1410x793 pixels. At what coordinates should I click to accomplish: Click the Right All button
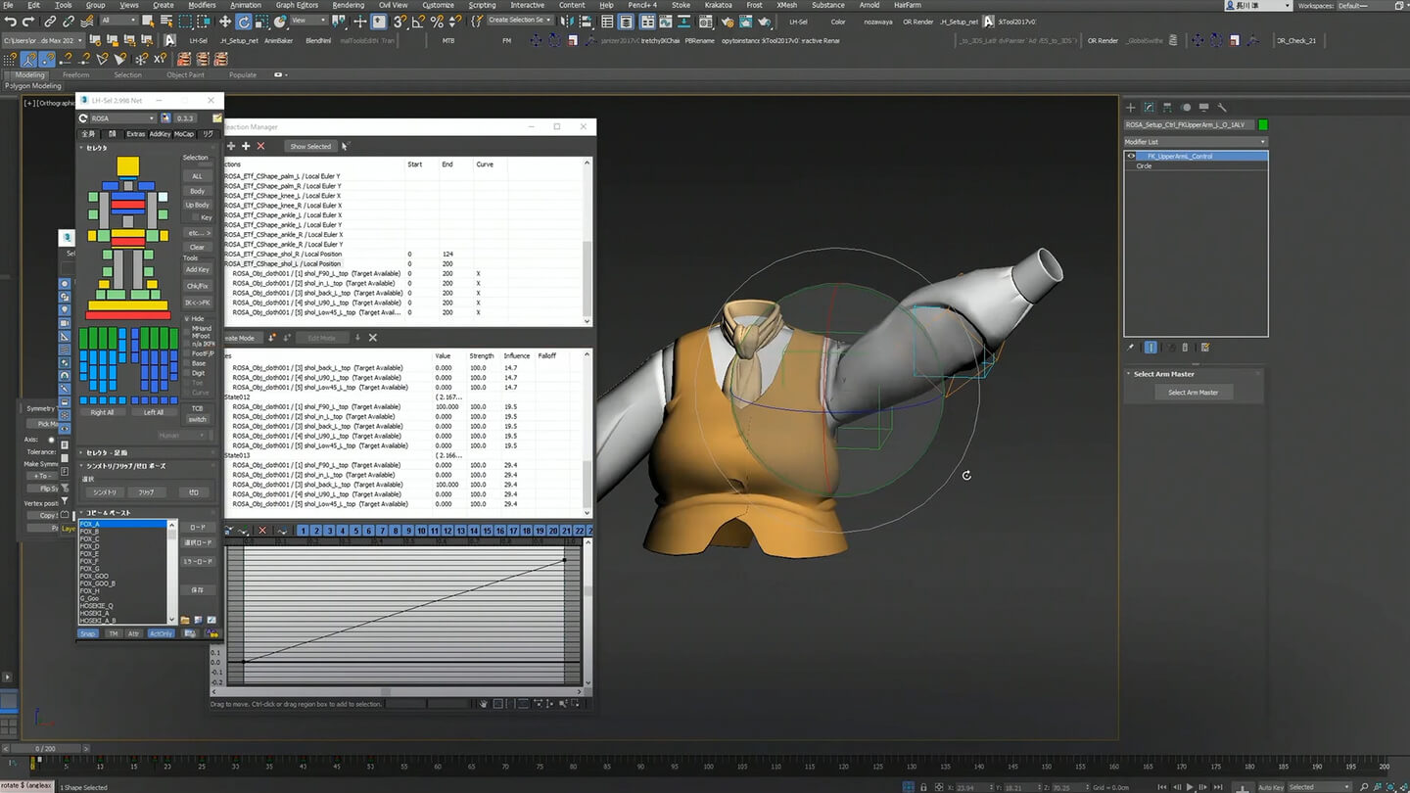tap(102, 412)
